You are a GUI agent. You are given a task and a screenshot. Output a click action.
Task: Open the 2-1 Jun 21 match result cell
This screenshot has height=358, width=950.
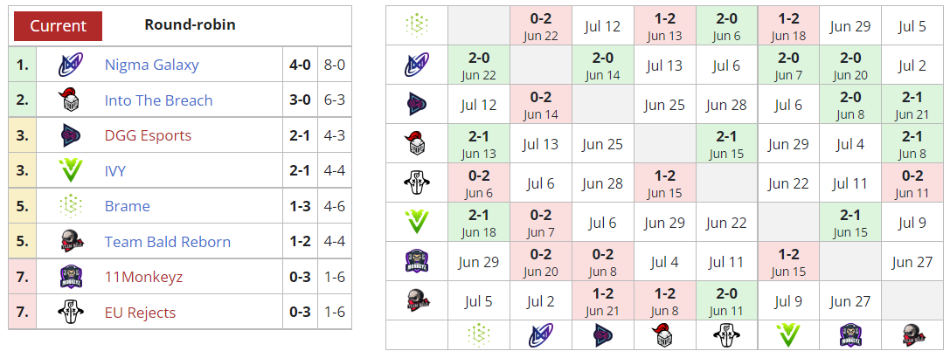tap(912, 105)
